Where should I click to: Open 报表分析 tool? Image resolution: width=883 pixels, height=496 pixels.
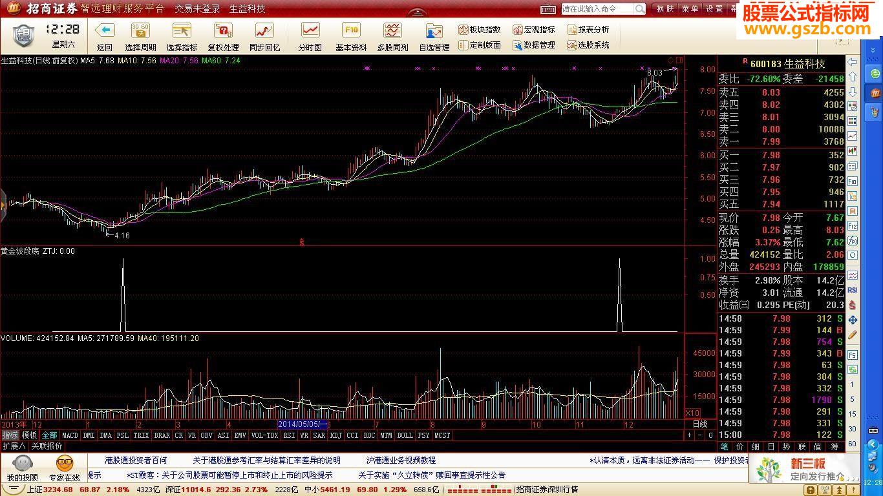[x=588, y=30]
